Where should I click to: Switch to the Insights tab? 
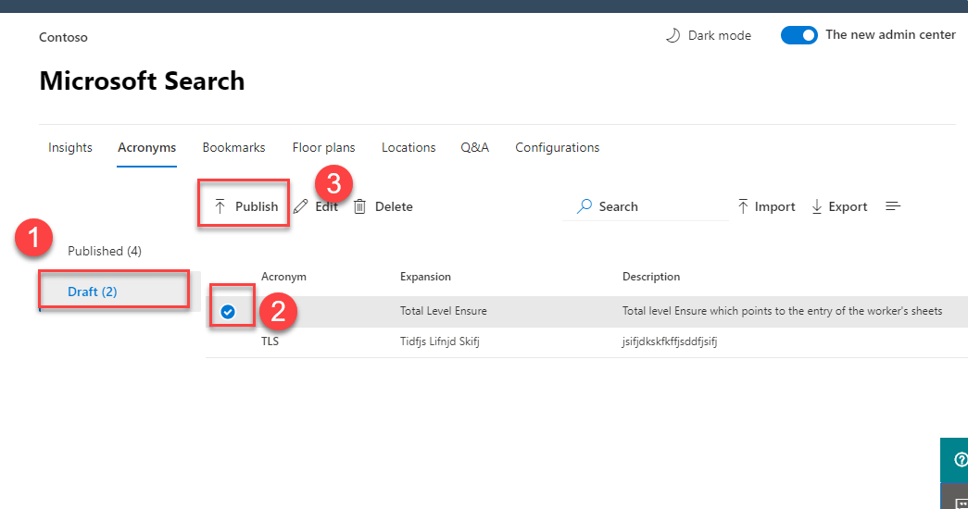[70, 147]
